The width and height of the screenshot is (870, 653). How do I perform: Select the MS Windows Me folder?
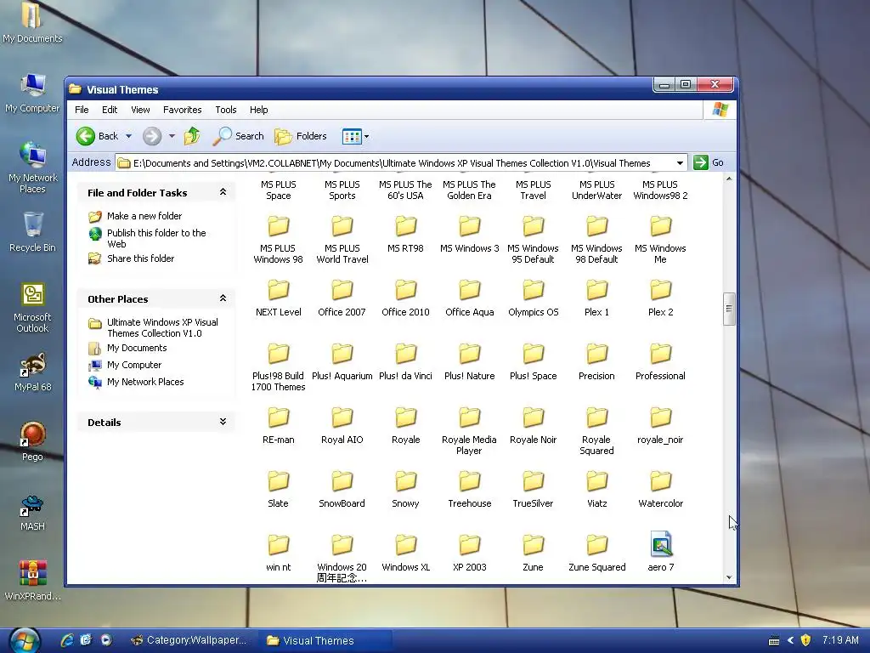tap(660, 239)
